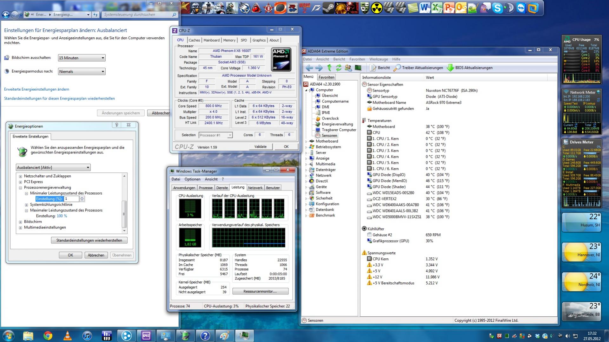Switch to CPU-Z via taskbar button
Viewport: 609px width, 342px height.
146,335
